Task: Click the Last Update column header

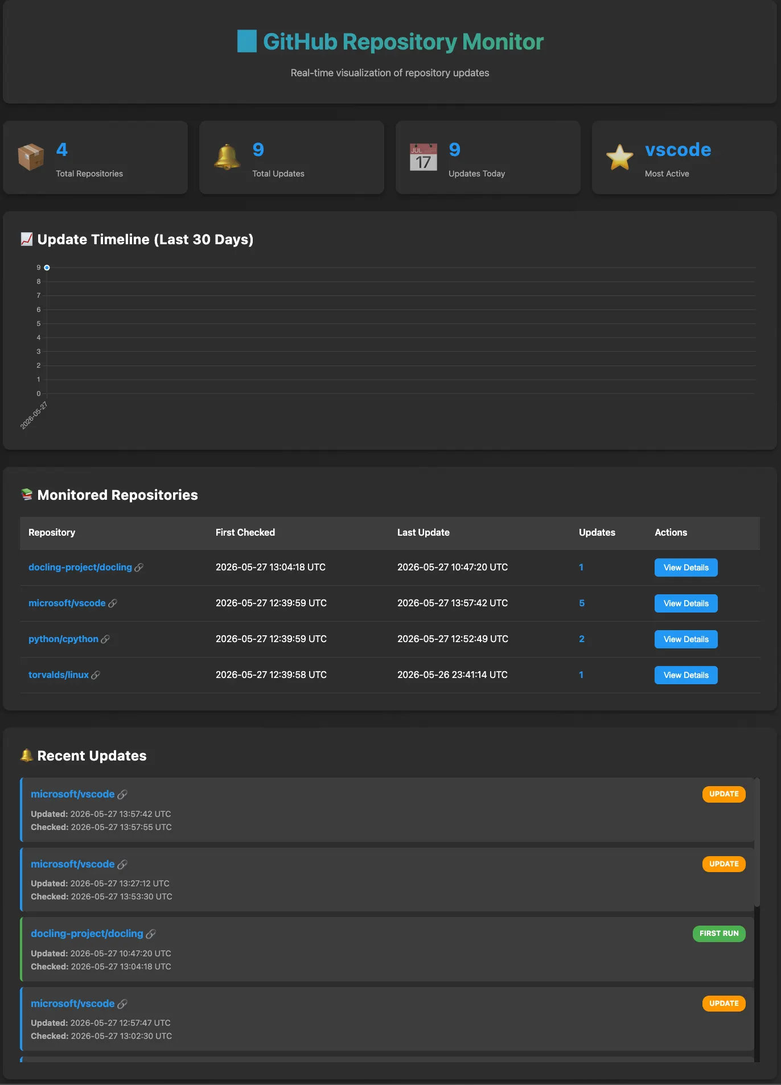Action: pyautogui.click(x=424, y=532)
